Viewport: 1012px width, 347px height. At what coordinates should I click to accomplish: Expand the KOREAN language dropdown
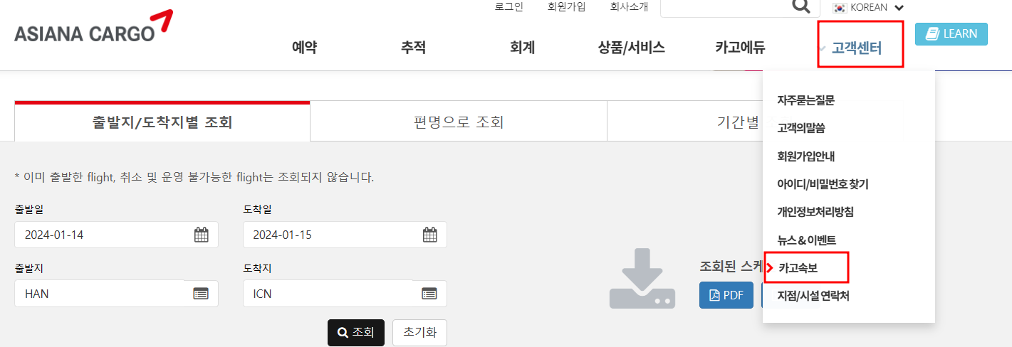899,8
